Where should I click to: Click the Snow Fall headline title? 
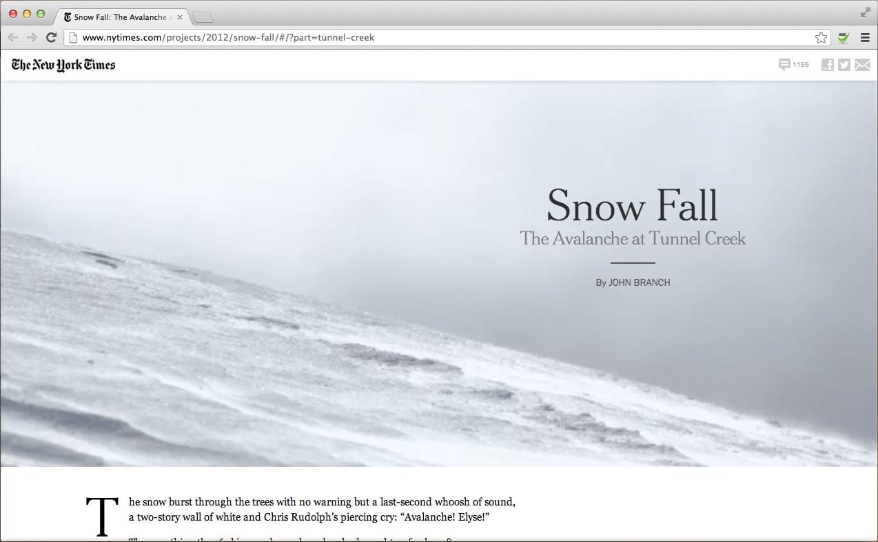(632, 205)
